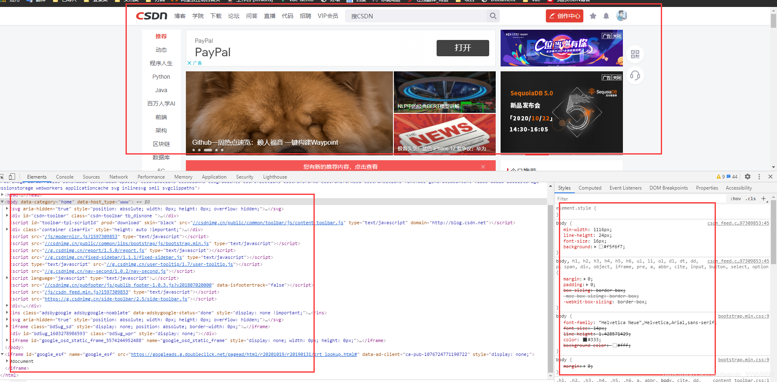Click the 搜CSDN search field
The width and height of the screenshot is (777, 382).
(417, 16)
